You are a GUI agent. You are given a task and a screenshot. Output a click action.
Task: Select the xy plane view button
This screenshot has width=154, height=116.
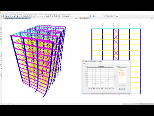38,16
